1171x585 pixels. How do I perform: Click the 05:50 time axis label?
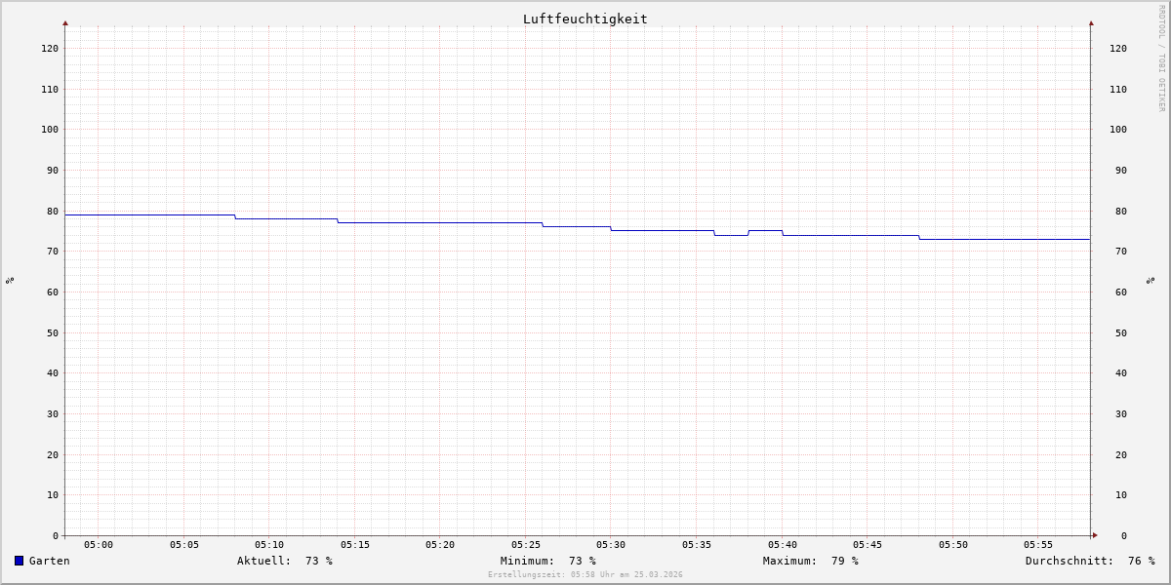pyautogui.click(x=952, y=544)
